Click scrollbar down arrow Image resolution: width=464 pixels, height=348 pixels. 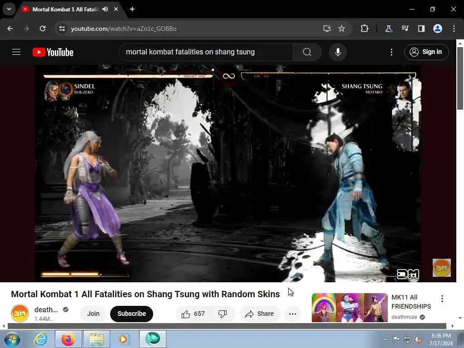(460, 318)
